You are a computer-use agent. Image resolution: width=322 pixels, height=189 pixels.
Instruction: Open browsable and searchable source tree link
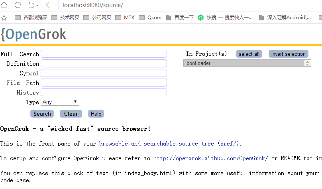coord(157,144)
